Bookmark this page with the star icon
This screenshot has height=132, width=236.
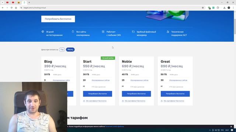point(203,8)
